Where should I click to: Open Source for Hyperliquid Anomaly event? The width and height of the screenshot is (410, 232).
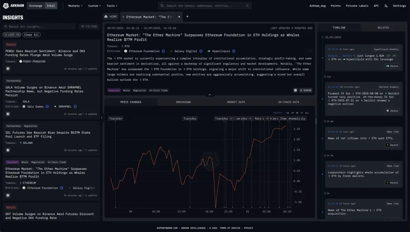pos(392,66)
